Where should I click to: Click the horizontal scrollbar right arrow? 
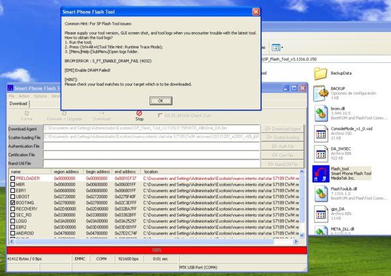click(x=296, y=241)
